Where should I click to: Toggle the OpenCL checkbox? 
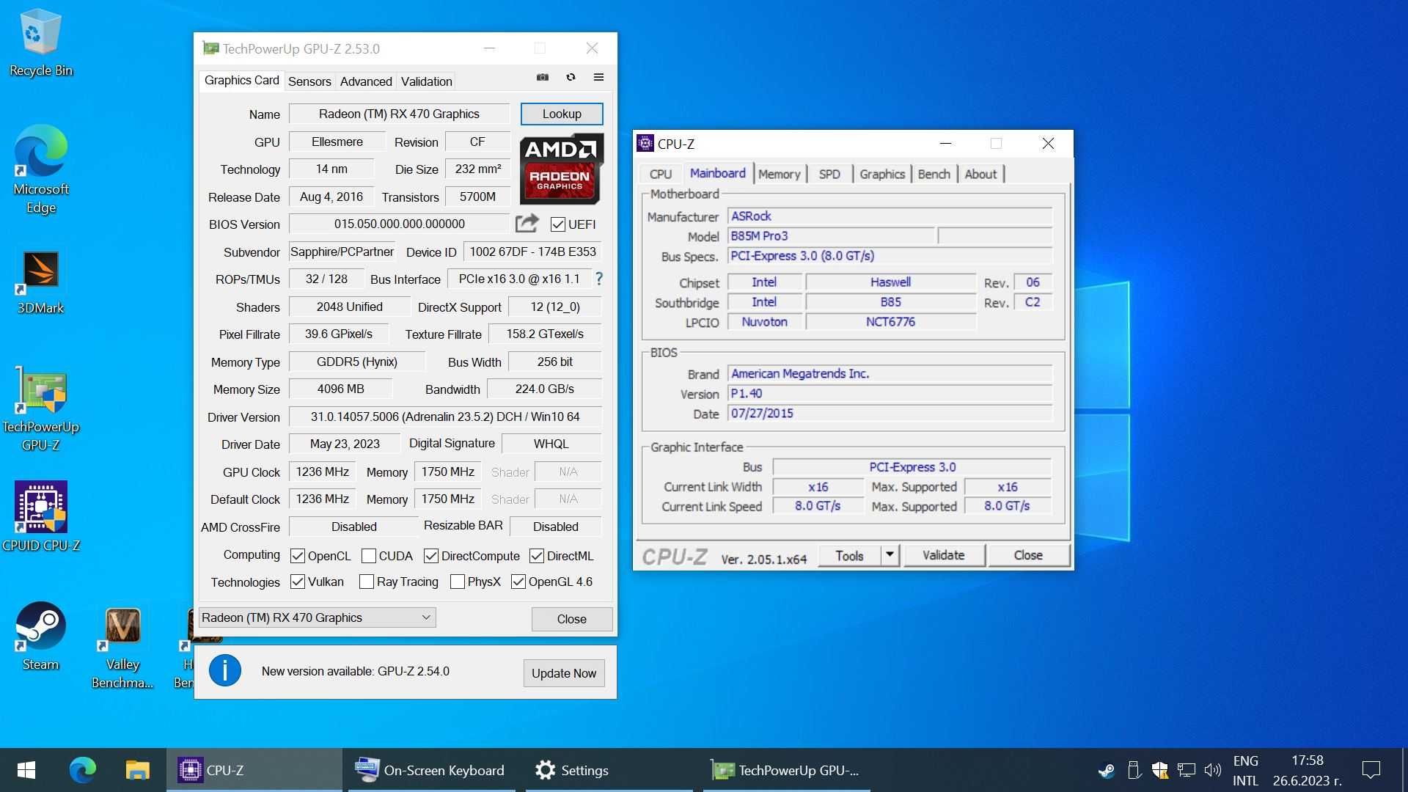[298, 556]
